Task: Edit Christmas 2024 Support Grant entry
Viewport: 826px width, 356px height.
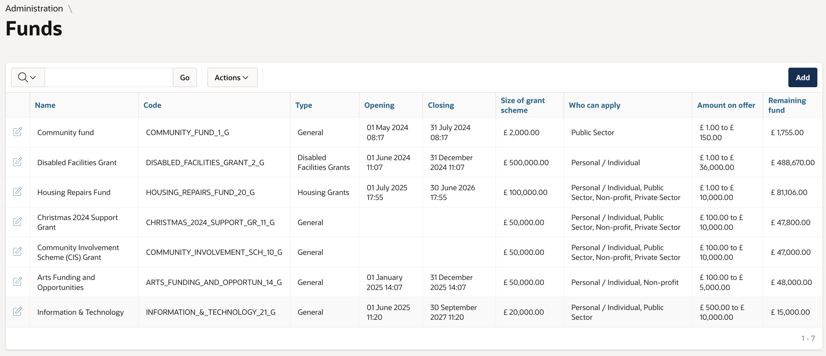Action: 17,222
